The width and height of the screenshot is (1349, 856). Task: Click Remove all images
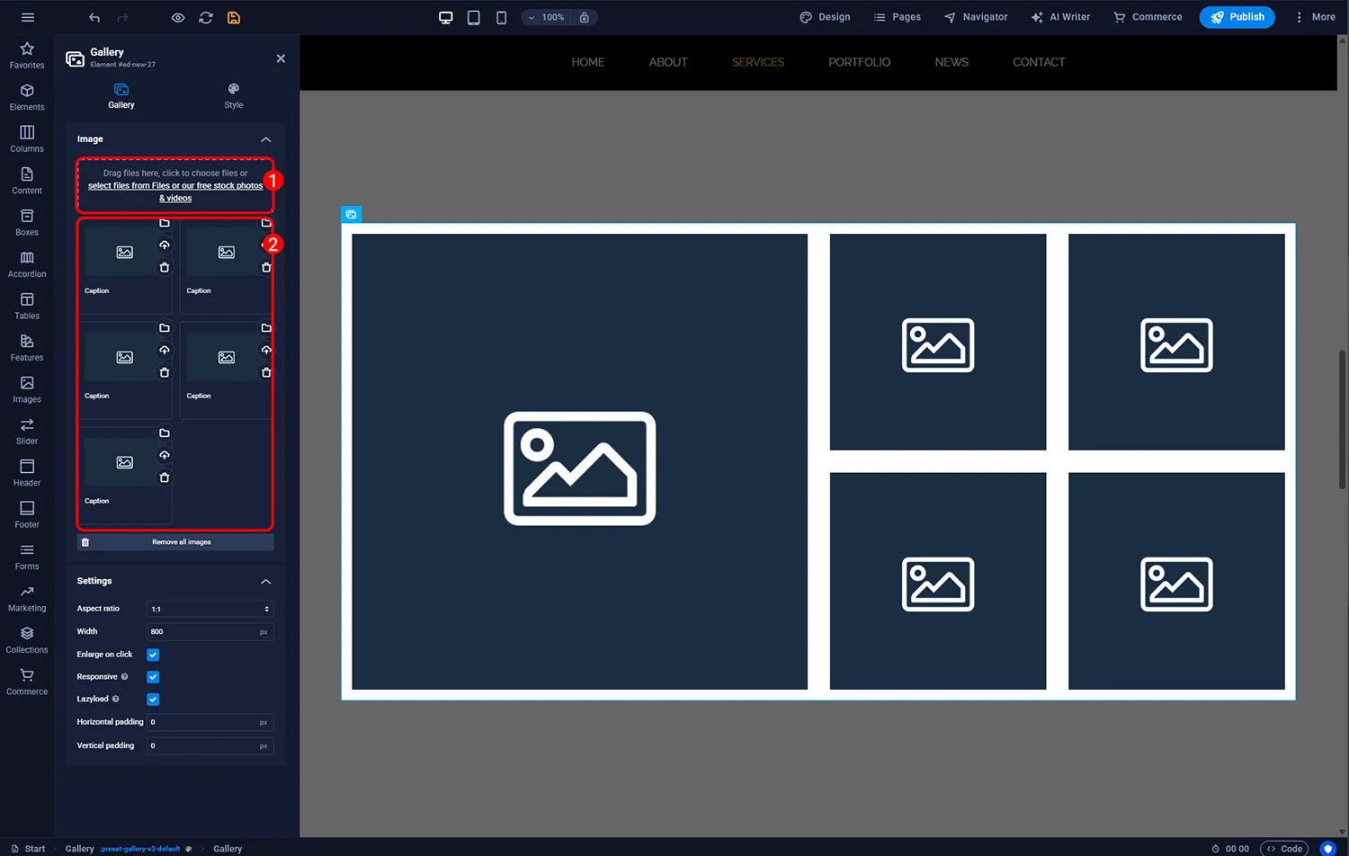(x=175, y=541)
